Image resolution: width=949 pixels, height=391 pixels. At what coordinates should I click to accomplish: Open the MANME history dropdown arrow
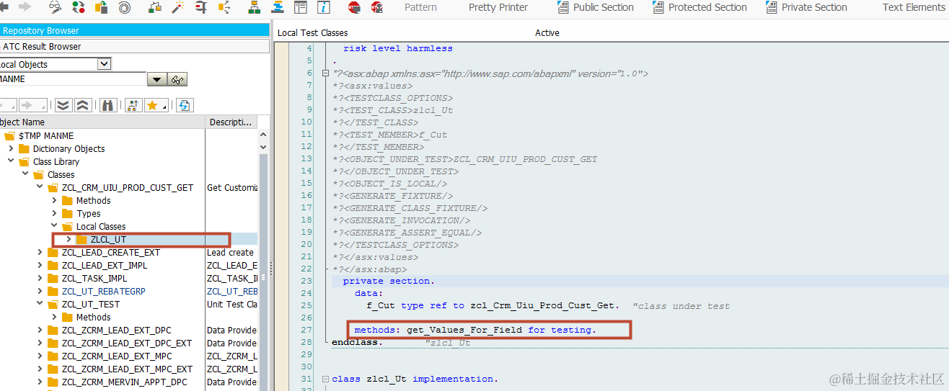pos(156,79)
